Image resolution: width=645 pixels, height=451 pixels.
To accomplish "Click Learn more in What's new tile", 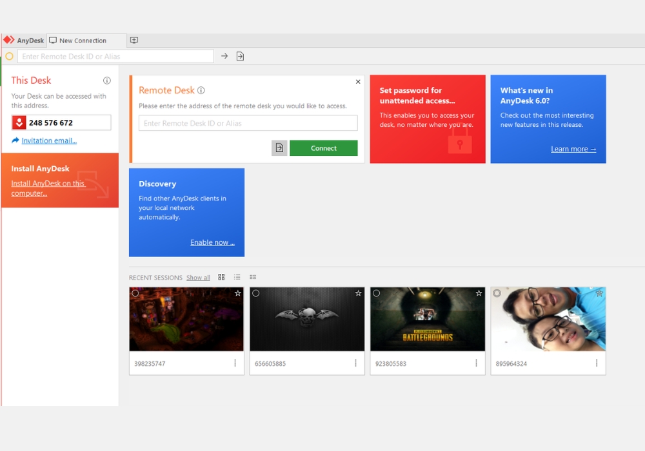I will tap(573, 149).
